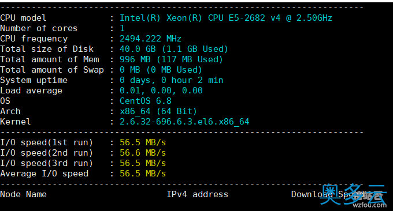This screenshot has width=393, height=211.
Task: Click the blue Chinese watermark logo
Action: [353, 194]
